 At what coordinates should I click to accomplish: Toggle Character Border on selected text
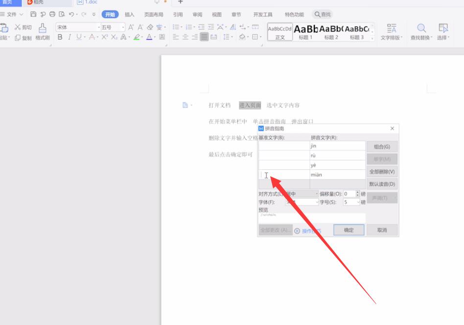pos(162,37)
